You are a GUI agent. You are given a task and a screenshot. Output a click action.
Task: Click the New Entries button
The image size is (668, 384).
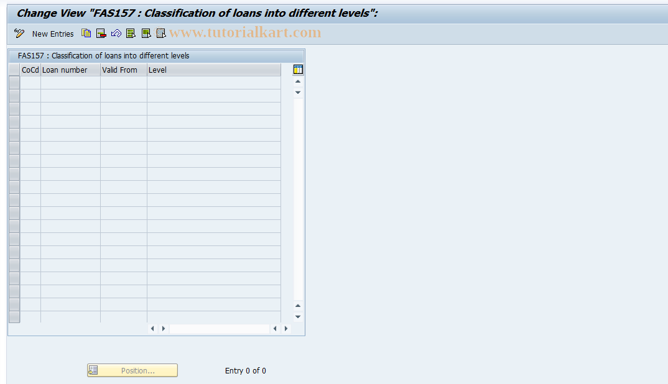click(x=53, y=34)
